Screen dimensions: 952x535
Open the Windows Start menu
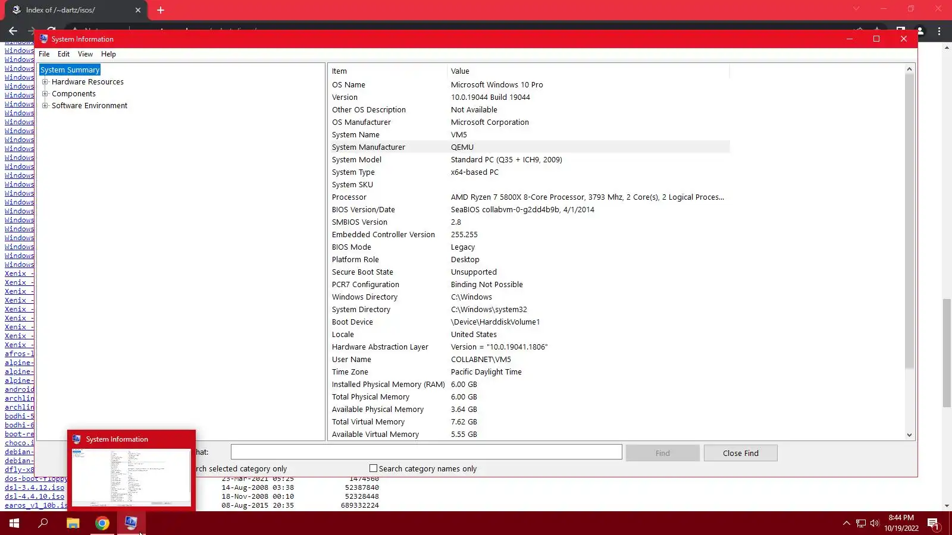14,523
